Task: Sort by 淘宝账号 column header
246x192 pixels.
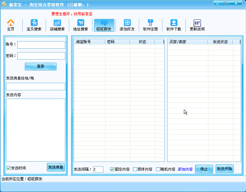Action: [x=89, y=42]
